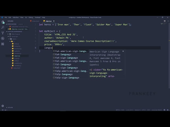Click the feedback smiley in status bar
The width and height of the screenshot is (170, 127).
tap(164, 110)
